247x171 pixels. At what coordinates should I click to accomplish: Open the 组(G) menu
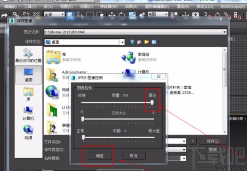[x=48, y=7]
